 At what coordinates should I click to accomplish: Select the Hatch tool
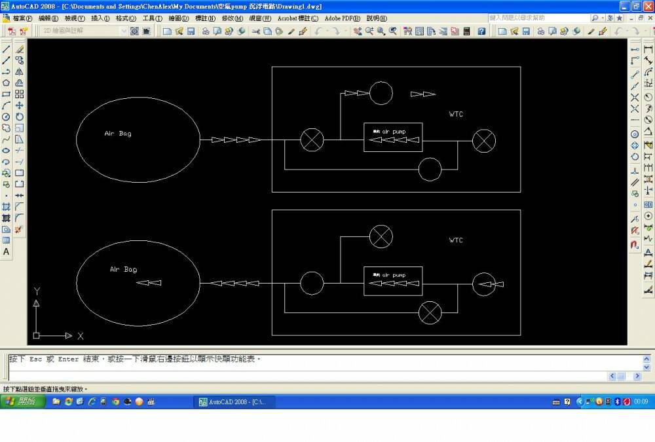click(6, 206)
